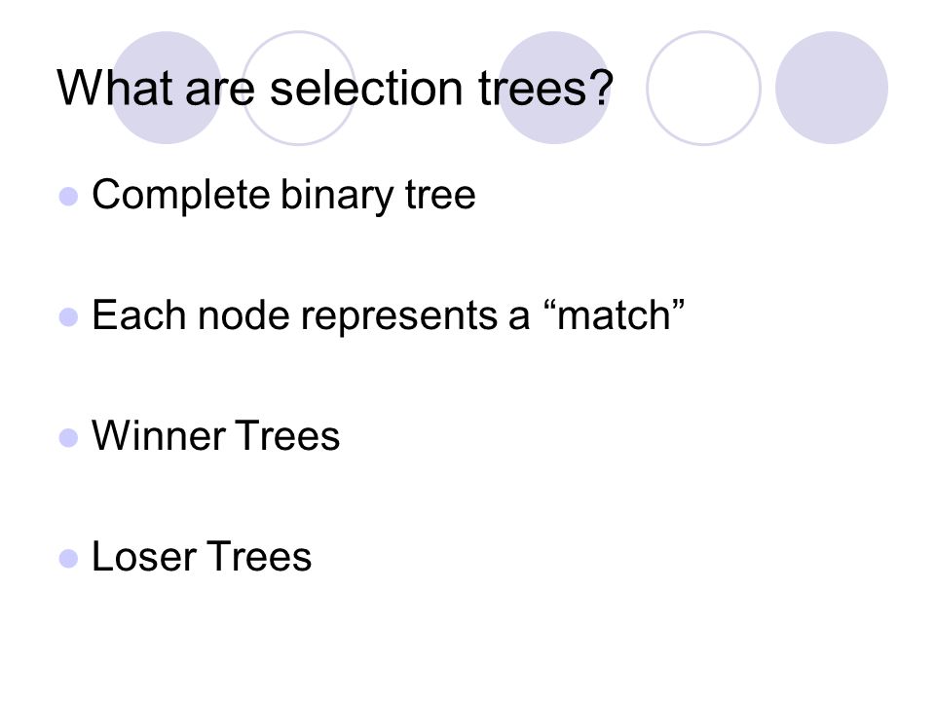
Task: Select the bullet dot beside "Complete binary tree"
Action: [68, 196]
